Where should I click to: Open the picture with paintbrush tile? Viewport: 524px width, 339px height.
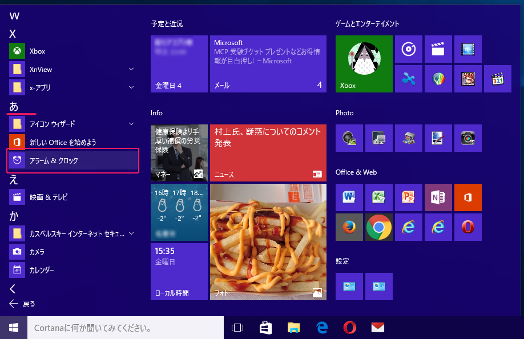click(x=438, y=138)
